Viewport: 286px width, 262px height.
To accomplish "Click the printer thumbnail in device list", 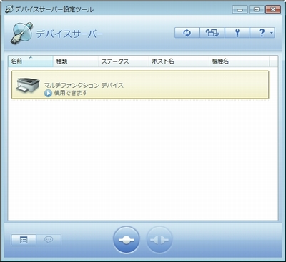I will [x=28, y=86].
